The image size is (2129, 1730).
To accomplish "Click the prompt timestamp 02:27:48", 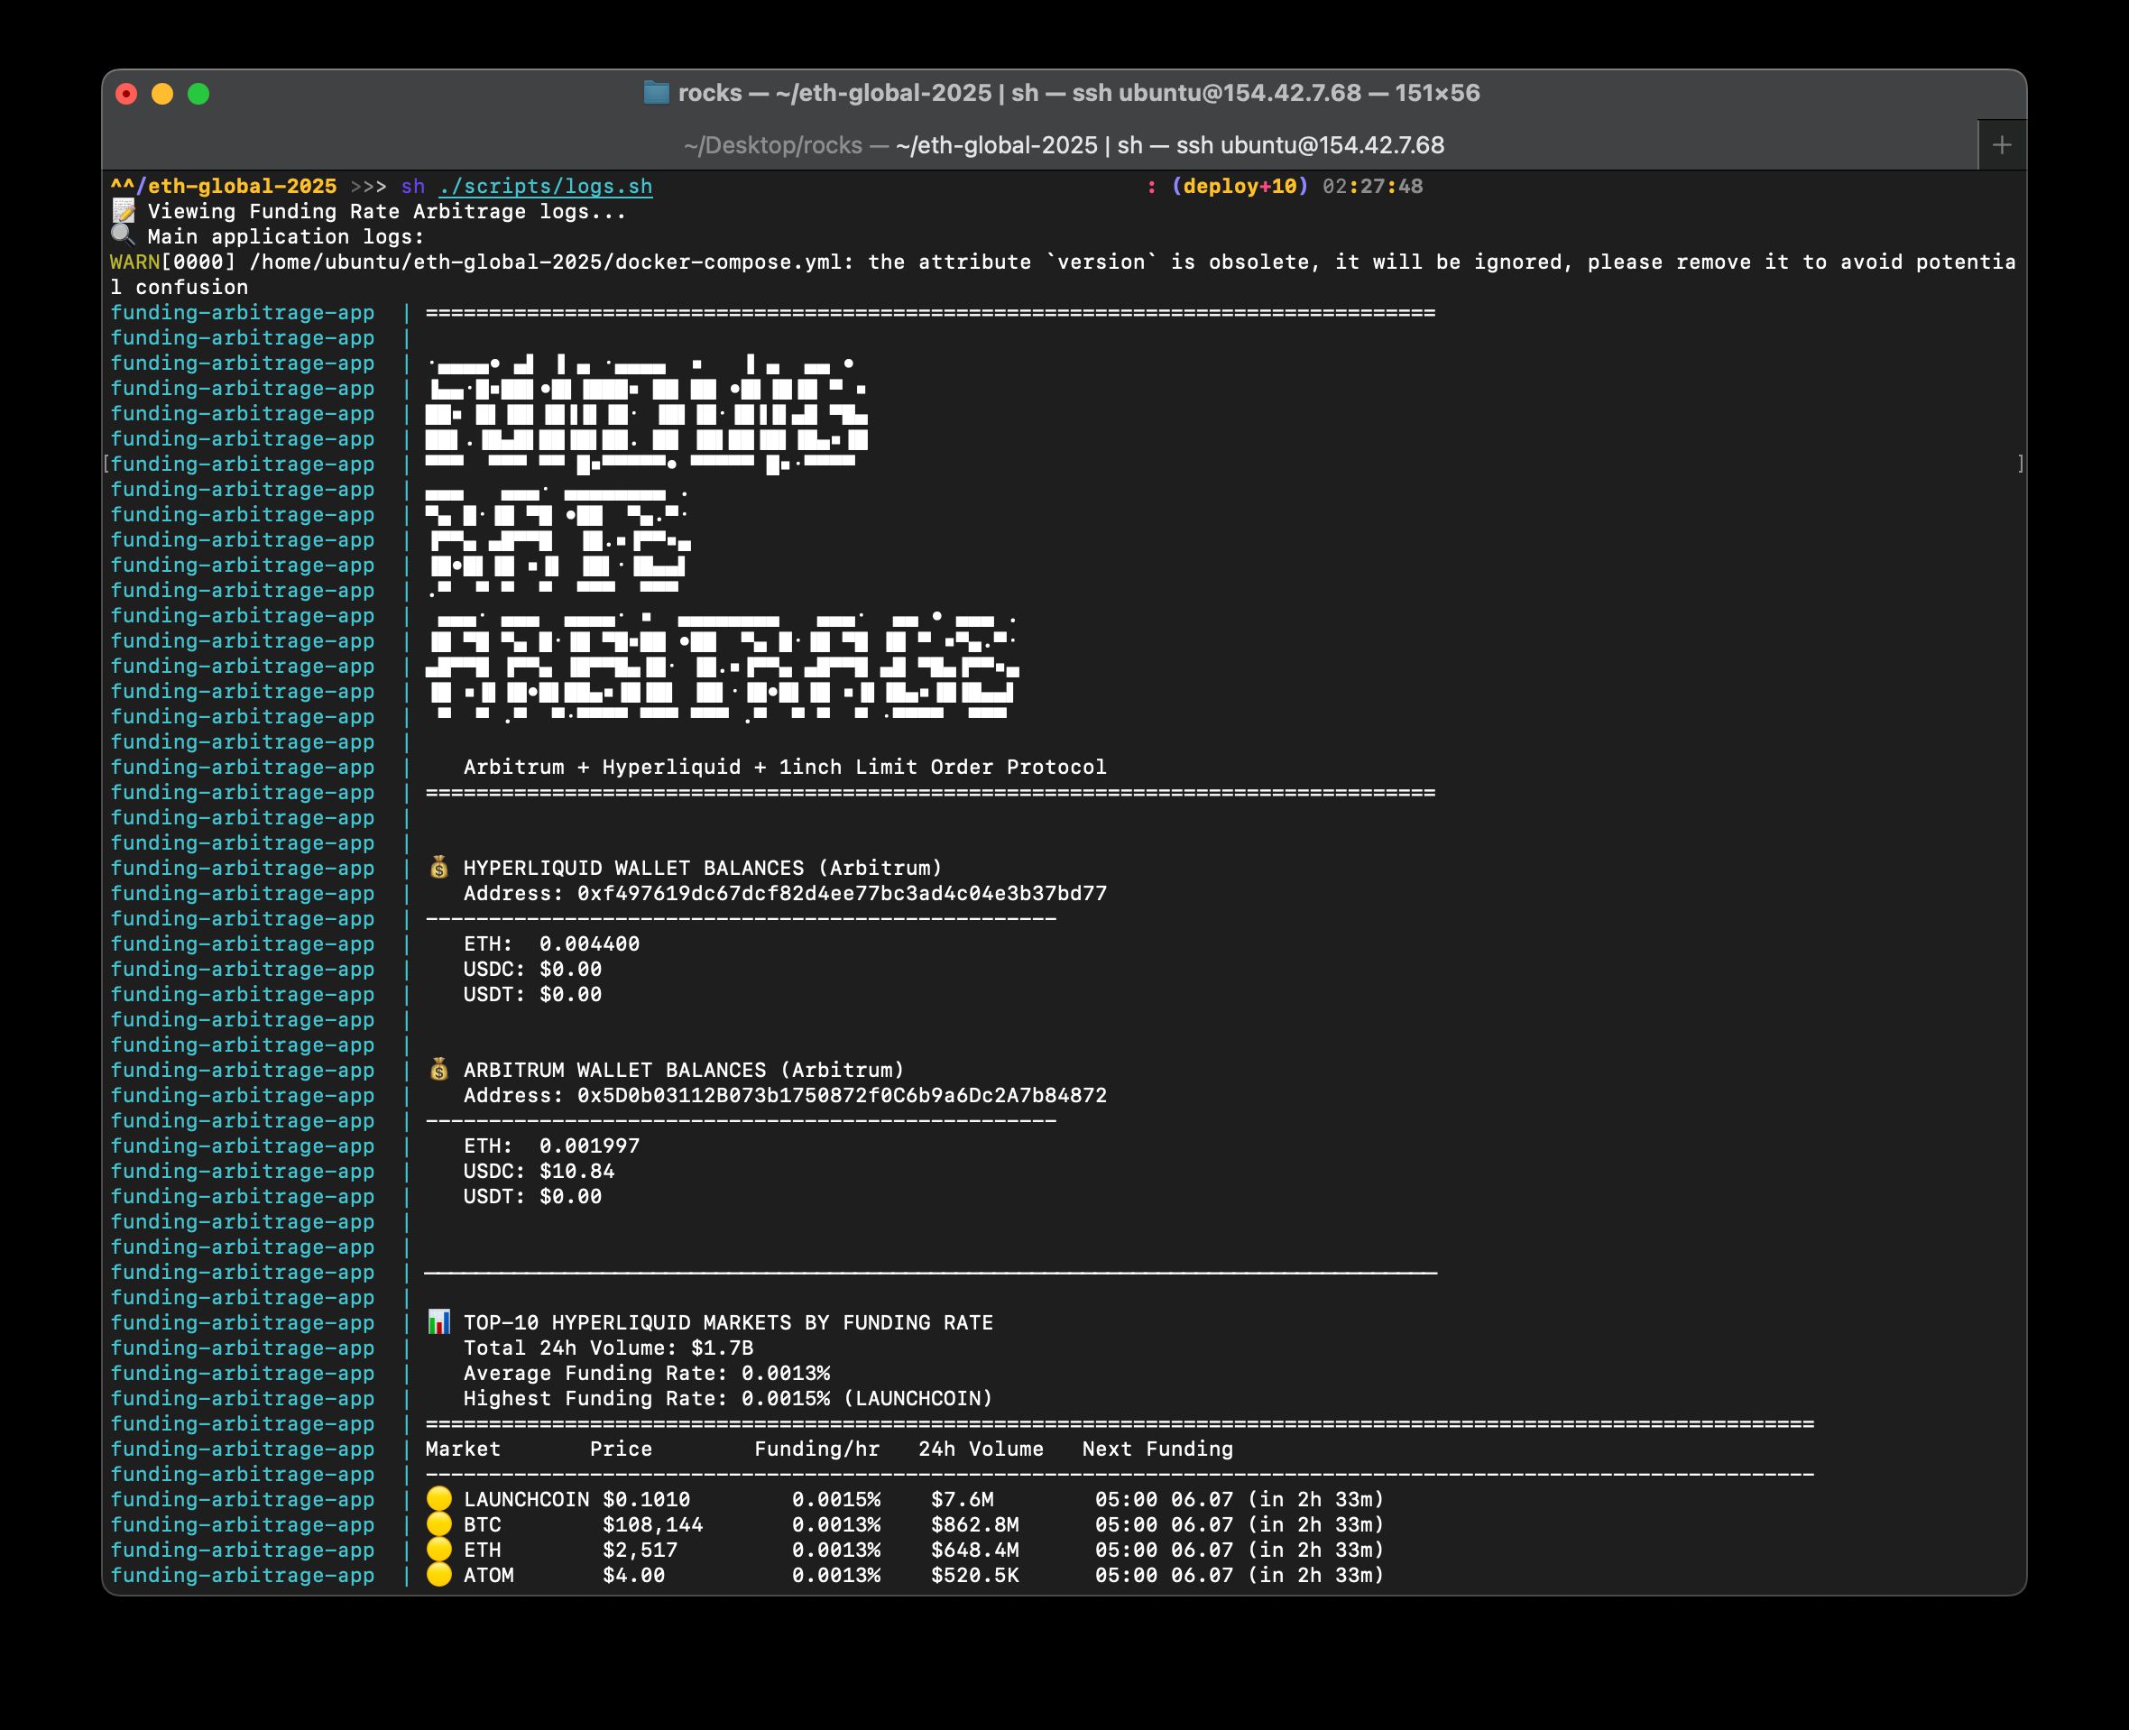I will [1372, 187].
